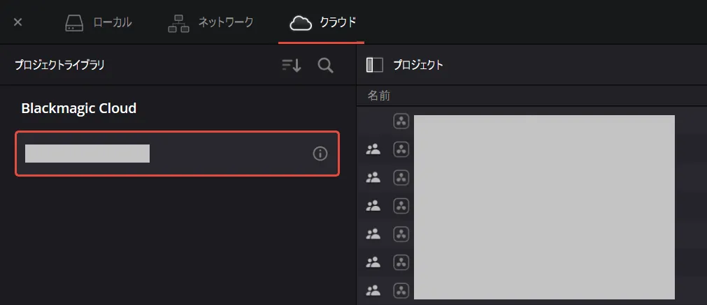The image size is (707, 305).
Task: Switch to the ローカル tab
Action: [99, 22]
